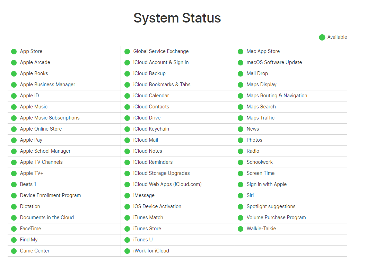This screenshot has height=258, width=375.
Task: Click the green dot beside Photos
Action: 241,140
